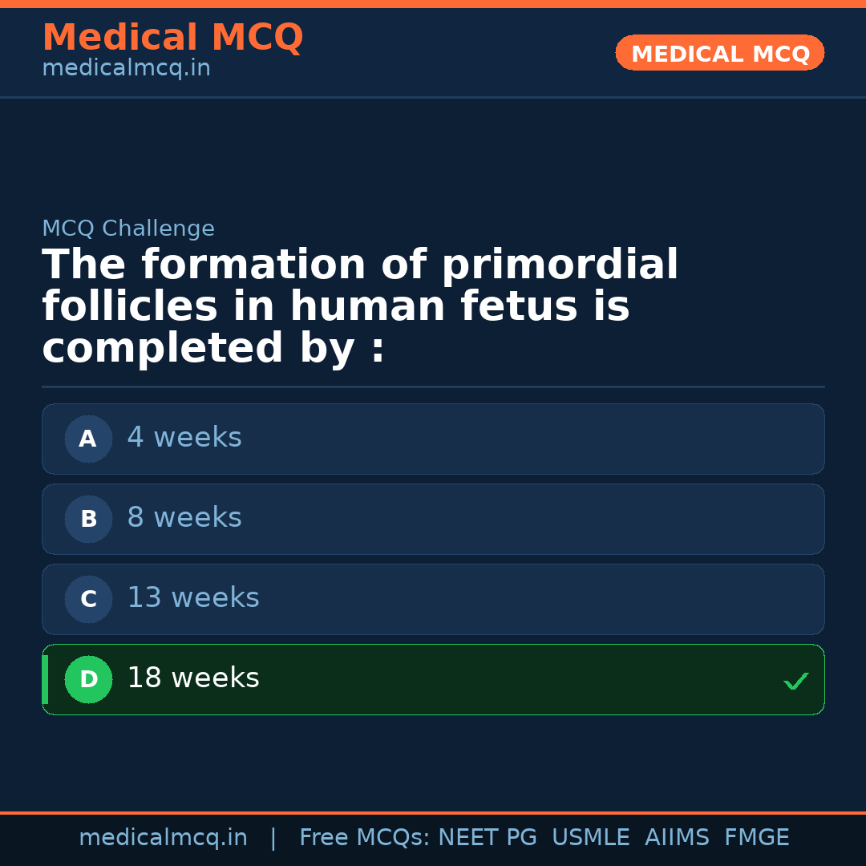Click FMGE in the footer

pos(756,838)
